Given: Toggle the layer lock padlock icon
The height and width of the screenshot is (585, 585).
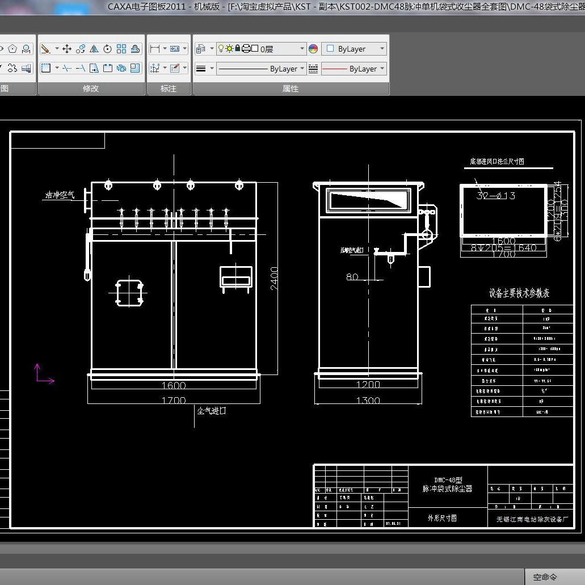Looking at the screenshot, I should (237, 48).
